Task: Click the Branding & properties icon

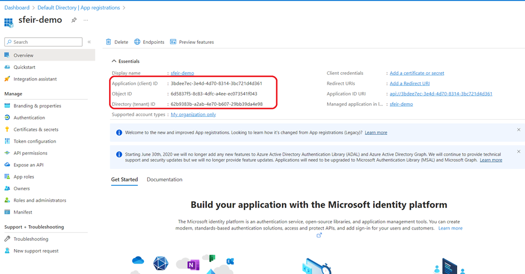Action: [x=7, y=106]
